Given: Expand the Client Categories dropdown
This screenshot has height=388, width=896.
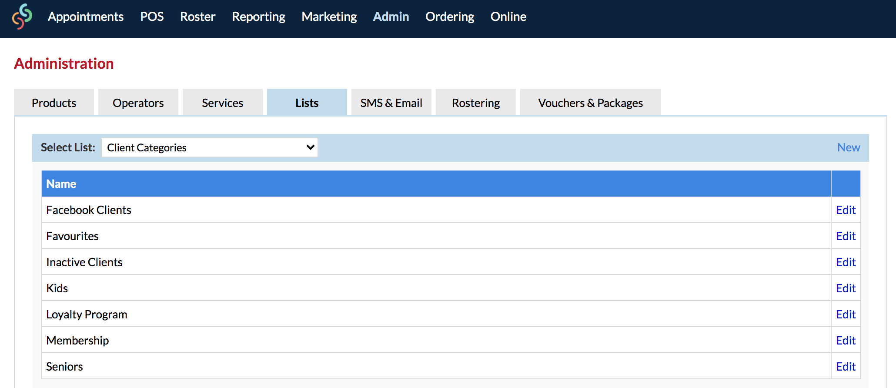Looking at the screenshot, I should click(x=210, y=147).
